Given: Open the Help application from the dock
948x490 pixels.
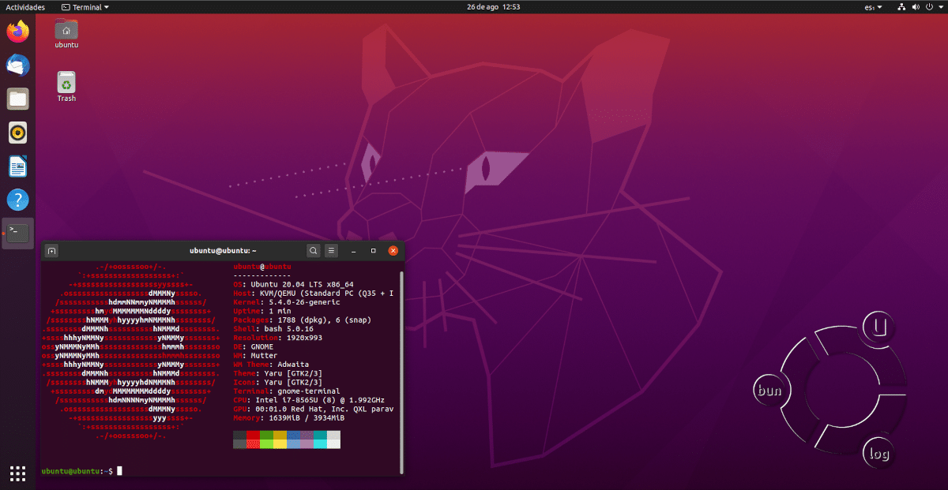Looking at the screenshot, I should pos(17,200).
